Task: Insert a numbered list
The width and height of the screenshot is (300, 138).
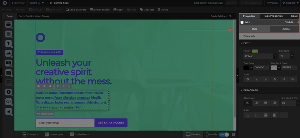Action: pyautogui.click(x=256, y=115)
